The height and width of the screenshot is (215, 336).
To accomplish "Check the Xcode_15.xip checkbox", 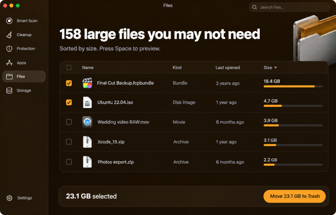I will pyautogui.click(x=69, y=142).
